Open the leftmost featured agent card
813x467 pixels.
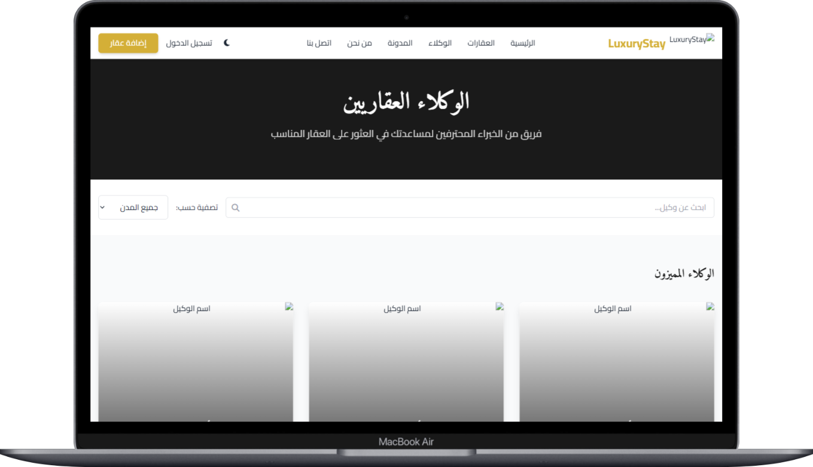point(196,362)
